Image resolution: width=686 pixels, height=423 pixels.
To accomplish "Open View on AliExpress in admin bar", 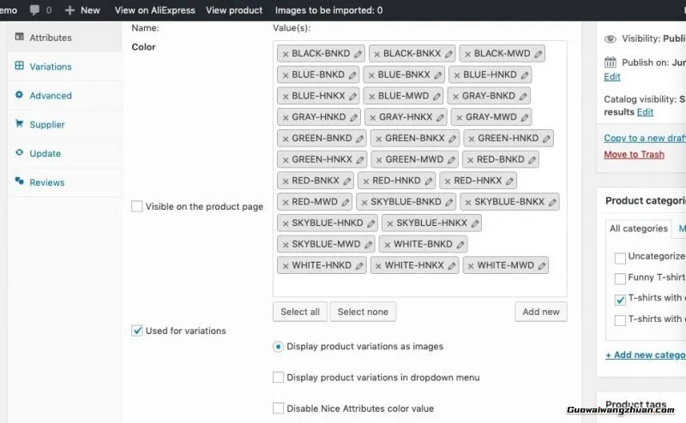I will (154, 10).
